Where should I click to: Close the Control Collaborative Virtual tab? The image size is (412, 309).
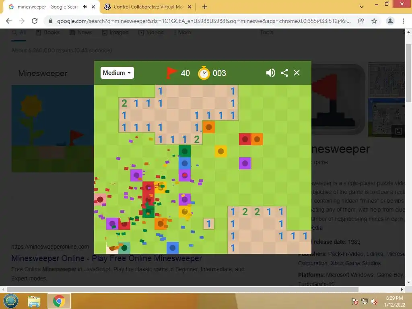point(190,7)
